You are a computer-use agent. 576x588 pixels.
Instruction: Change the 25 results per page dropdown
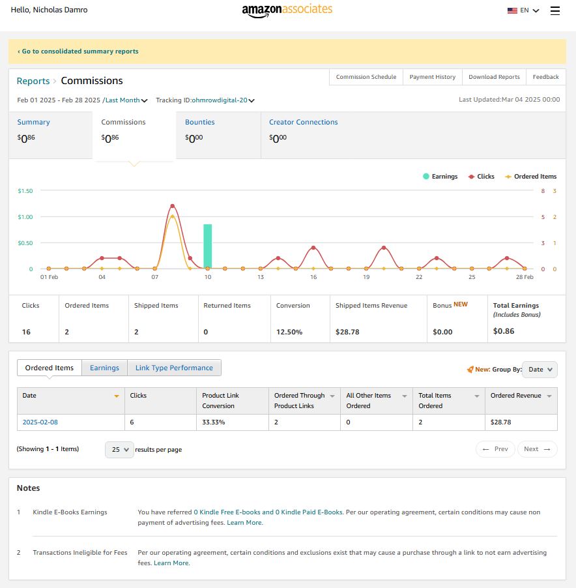119,449
